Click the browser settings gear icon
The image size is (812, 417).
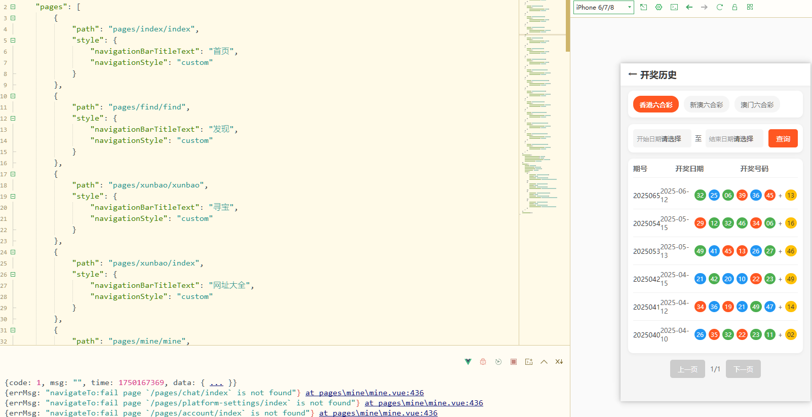pos(659,7)
